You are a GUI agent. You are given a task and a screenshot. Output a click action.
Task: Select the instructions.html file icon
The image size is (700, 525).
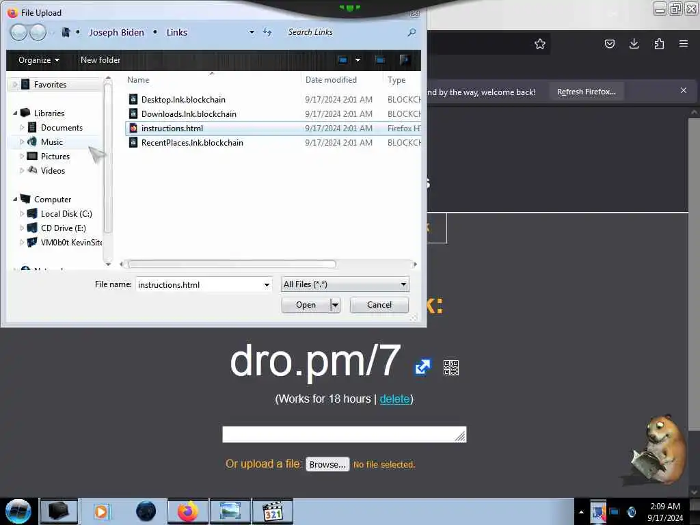click(133, 128)
